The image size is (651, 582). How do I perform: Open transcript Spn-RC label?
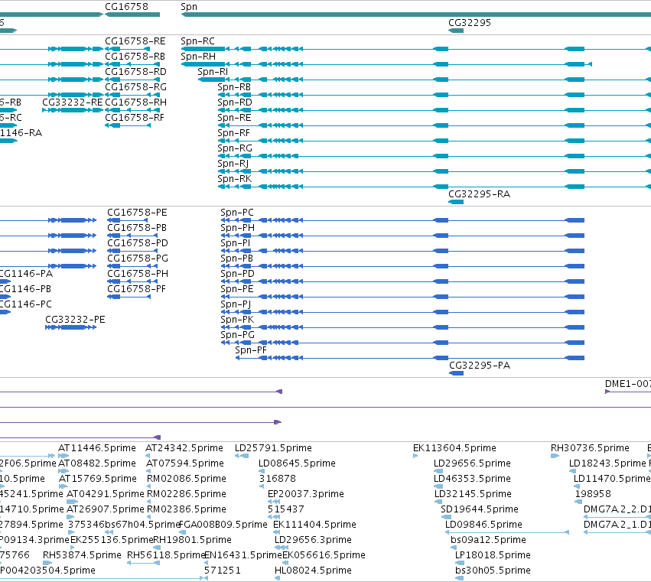click(x=197, y=41)
